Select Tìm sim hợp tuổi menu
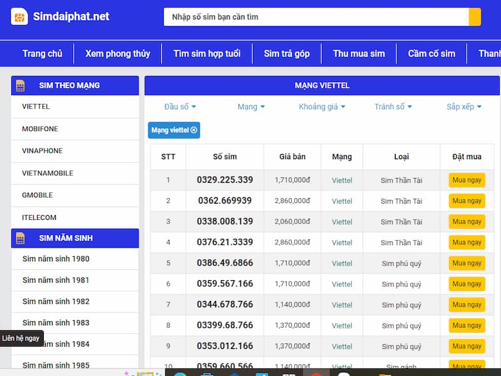Image resolution: width=501 pixels, height=376 pixels. [x=207, y=53]
